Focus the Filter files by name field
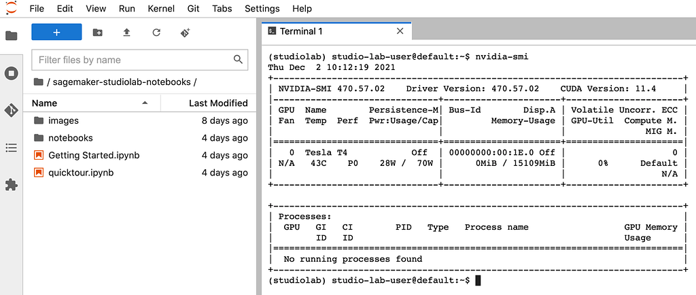The image size is (696, 295). pyautogui.click(x=140, y=60)
